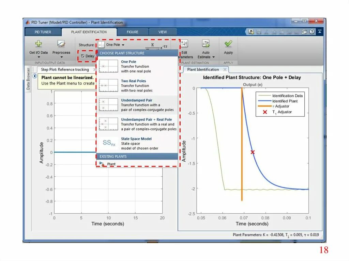Click the Two Real Poles thumbnail
The width and height of the screenshot is (349, 261).
108,85
